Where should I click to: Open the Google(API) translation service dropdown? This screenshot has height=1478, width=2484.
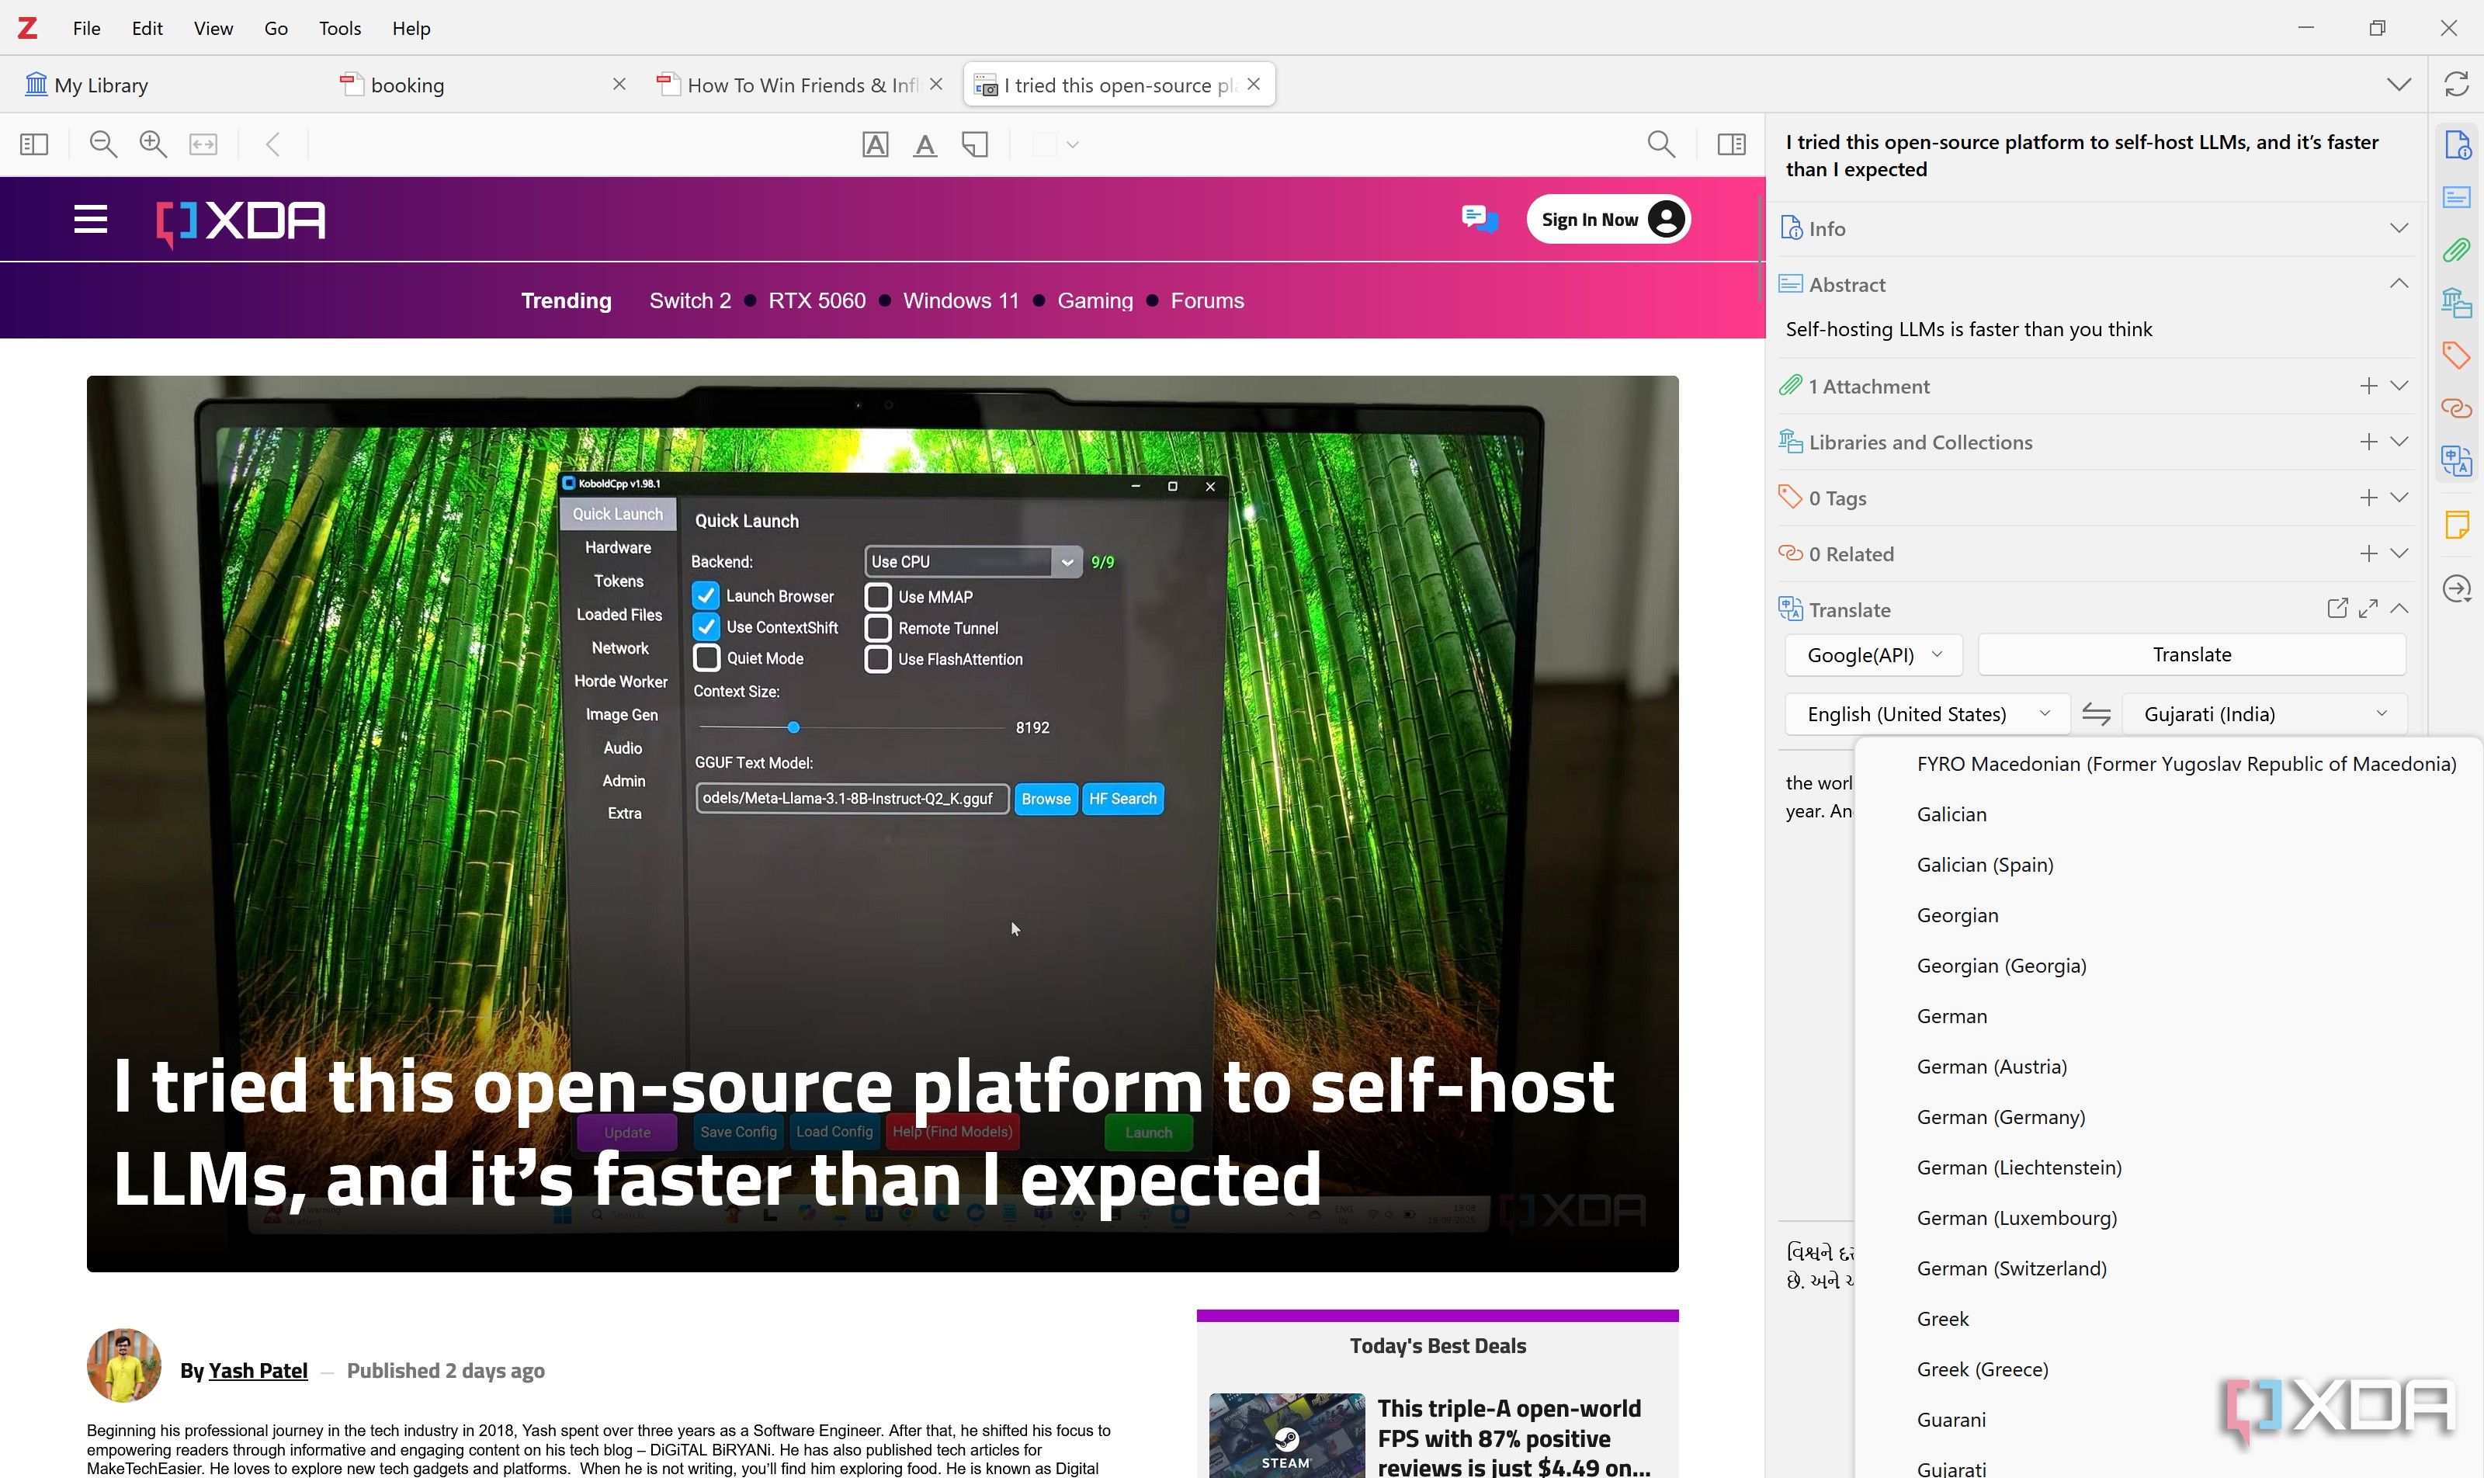(x=1872, y=654)
